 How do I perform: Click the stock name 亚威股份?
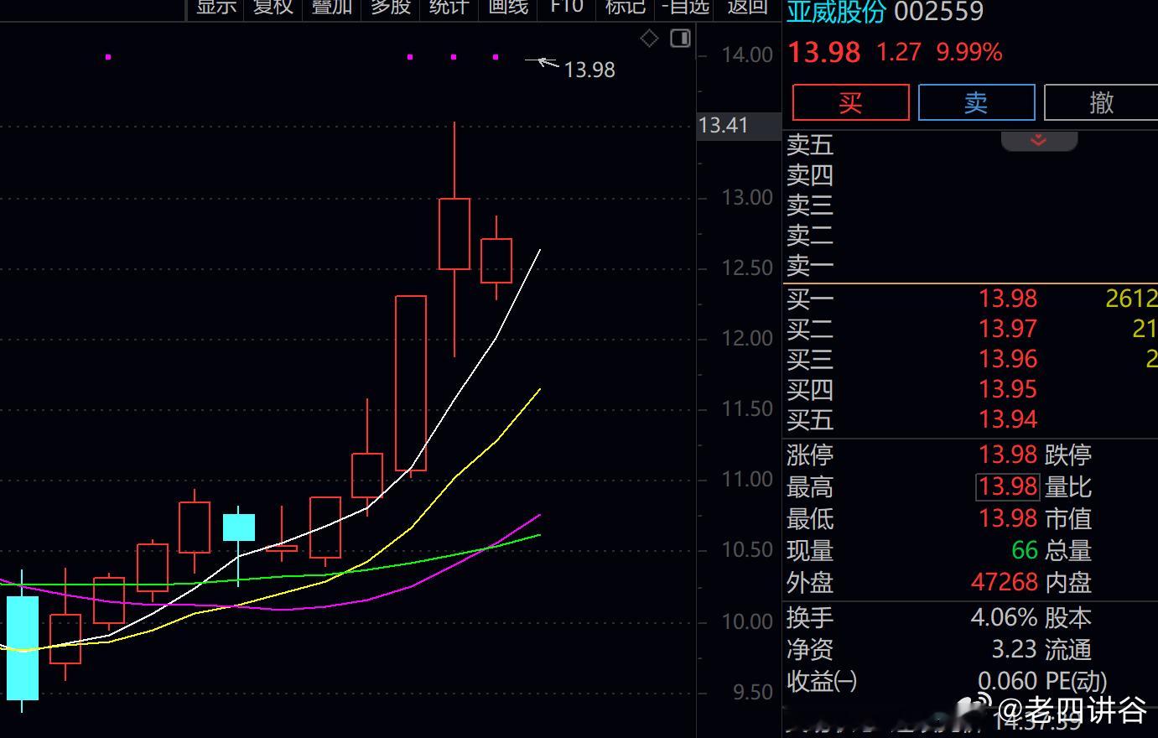tap(836, 11)
